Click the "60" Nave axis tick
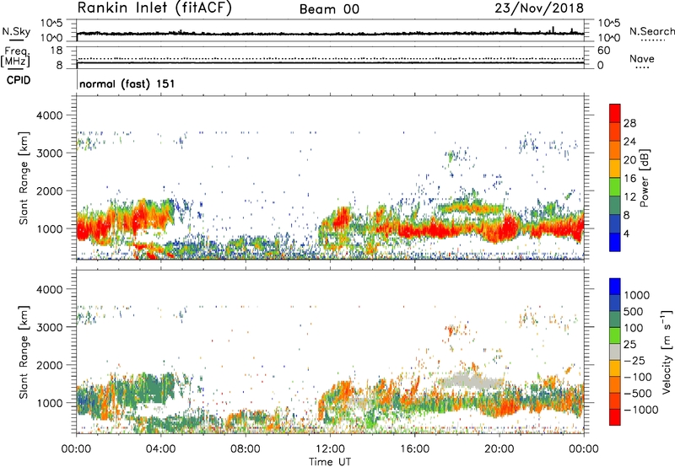This screenshot has height=467, width=675. click(x=603, y=51)
